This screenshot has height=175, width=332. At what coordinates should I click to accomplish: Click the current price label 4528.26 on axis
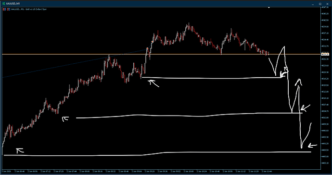[x=325, y=54]
